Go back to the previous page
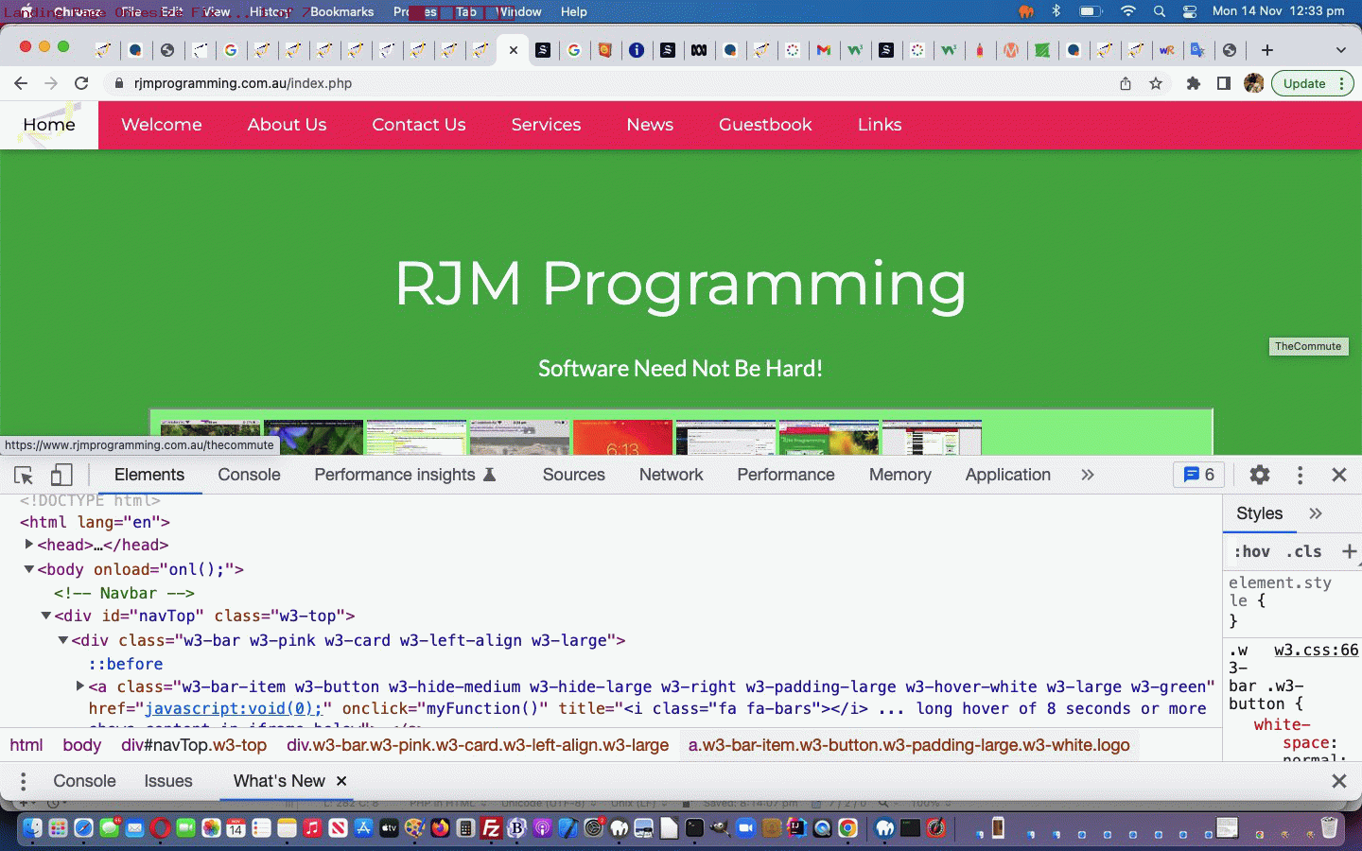The image size is (1362, 851). [x=21, y=83]
